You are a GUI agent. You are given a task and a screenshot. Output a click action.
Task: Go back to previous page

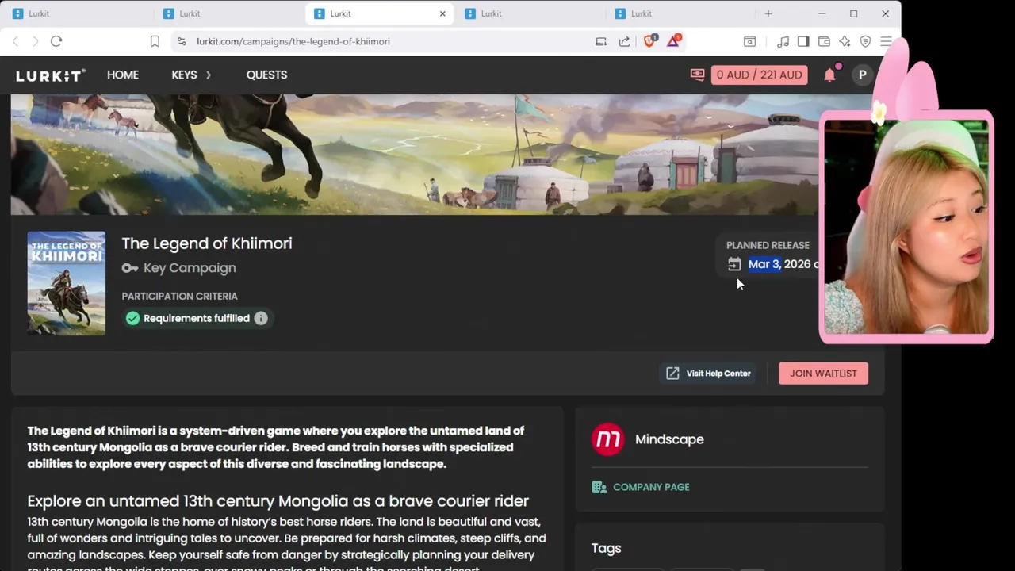pos(15,41)
